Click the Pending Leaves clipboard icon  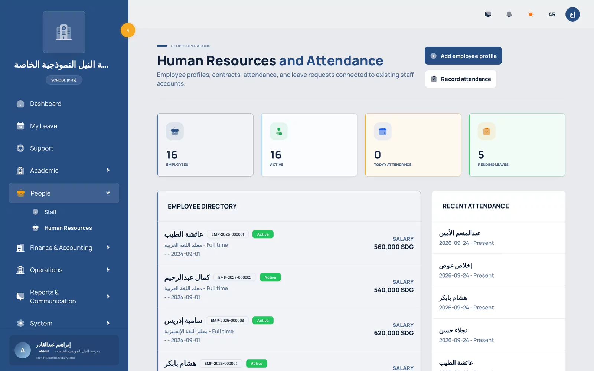coord(487,131)
